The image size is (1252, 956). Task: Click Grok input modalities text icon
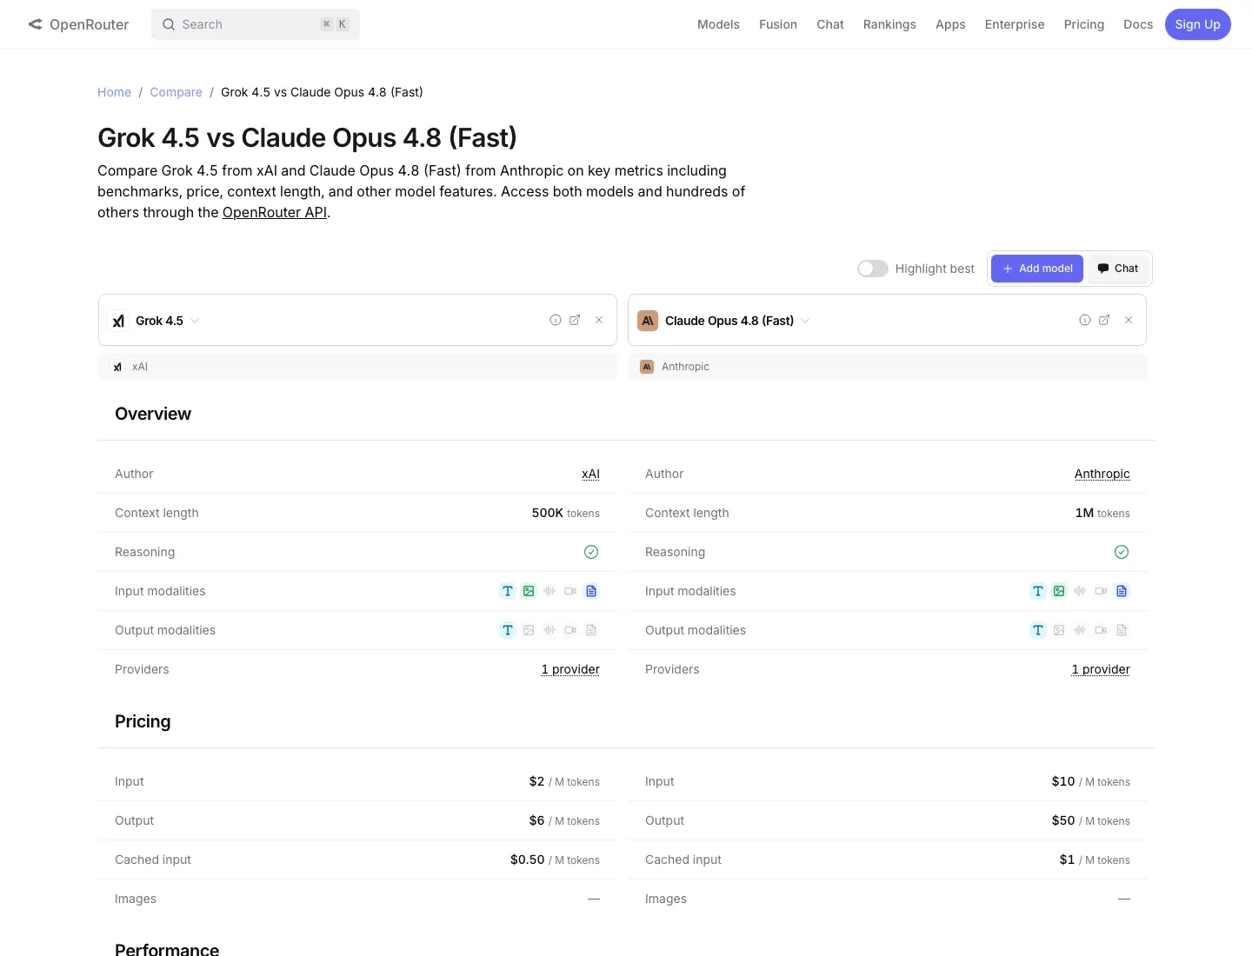508,591
